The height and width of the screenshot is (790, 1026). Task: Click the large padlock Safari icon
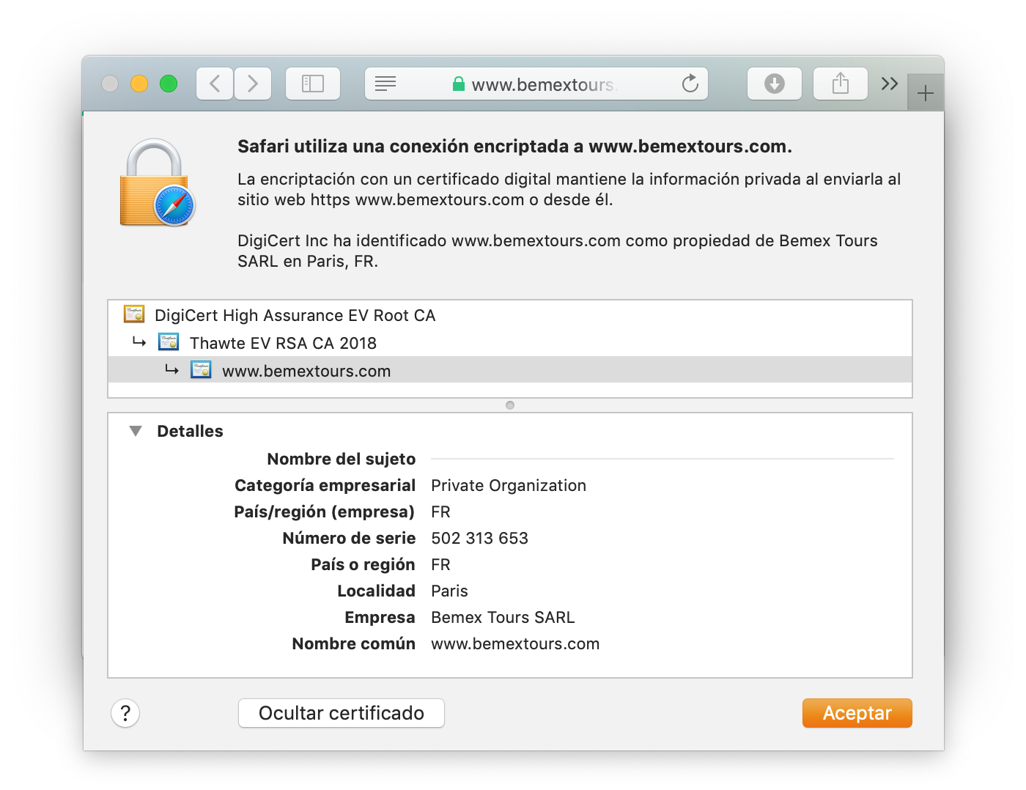158,183
